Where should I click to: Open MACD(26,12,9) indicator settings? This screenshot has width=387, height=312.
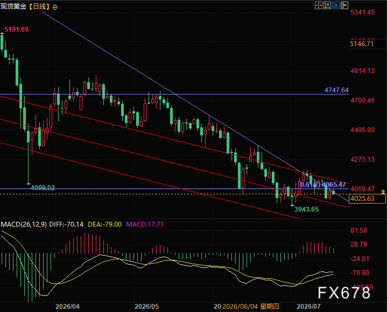click(x=24, y=224)
